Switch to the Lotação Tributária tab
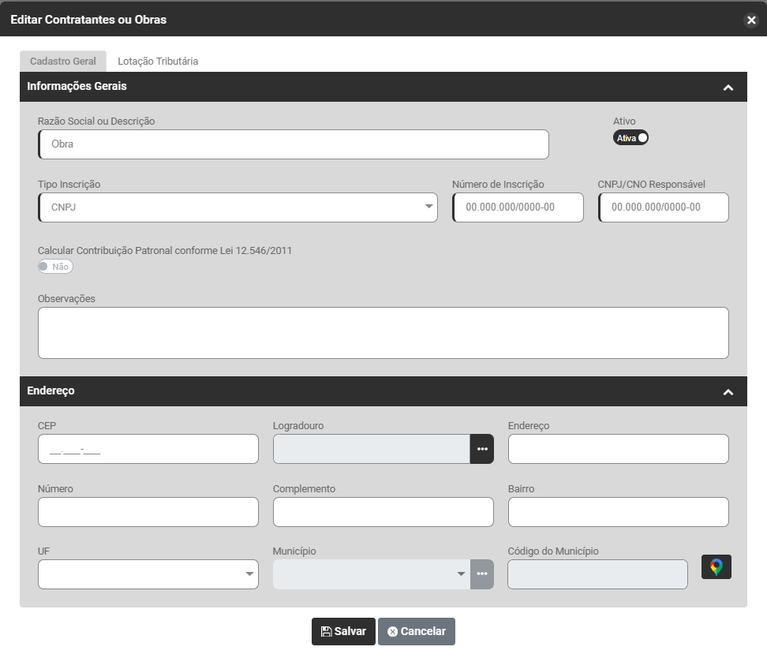 158,61
